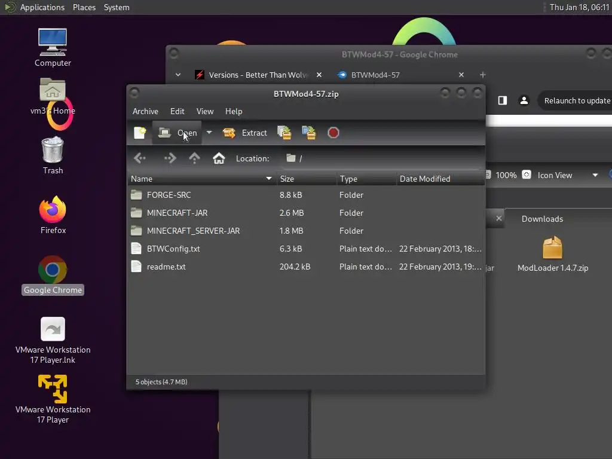Select ModLoader 1.4.7.zip in Downloads
The height and width of the screenshot is (459, 612).
[553, 254]
